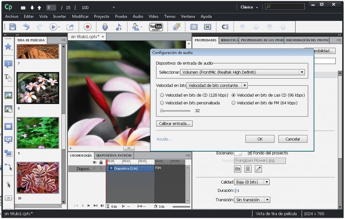Switch to Diapositiva Patrón tab
The height and width of the screenshot is (219, 345).
pyautogui.click(x=114, y=155)
